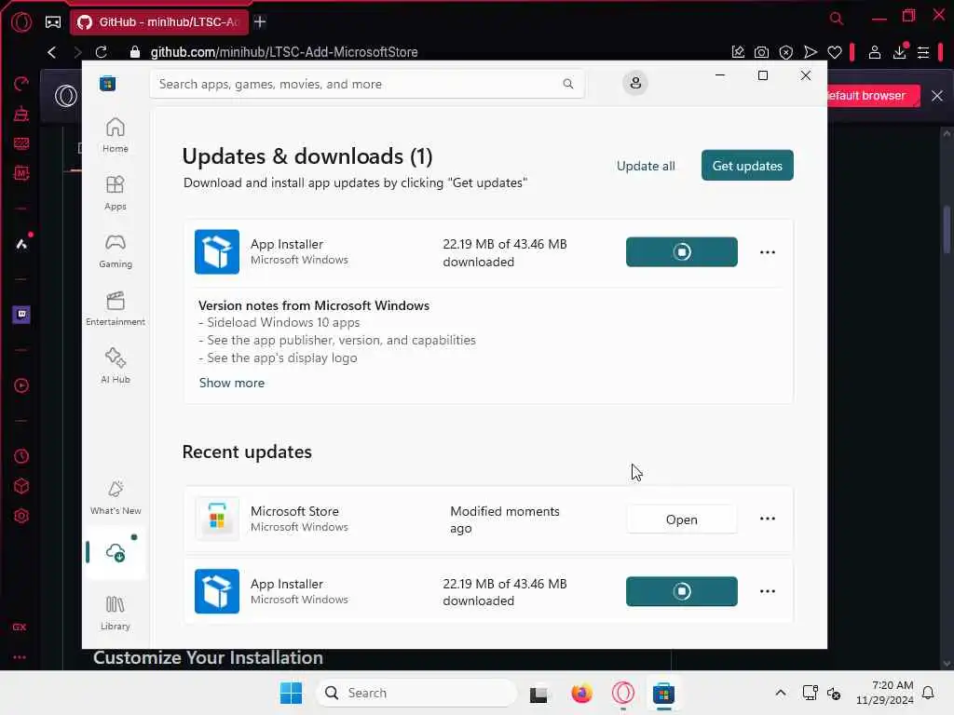Image resolution: width=954 pixels, height=715 pixels.
Task: Focus the Store search apps field
Action: [367, 84]
